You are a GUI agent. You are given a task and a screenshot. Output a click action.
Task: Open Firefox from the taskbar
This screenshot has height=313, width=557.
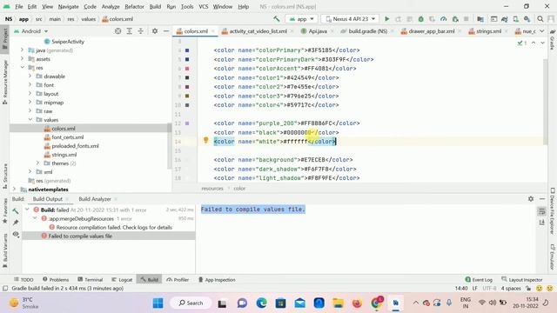click(x=357, y=303)
